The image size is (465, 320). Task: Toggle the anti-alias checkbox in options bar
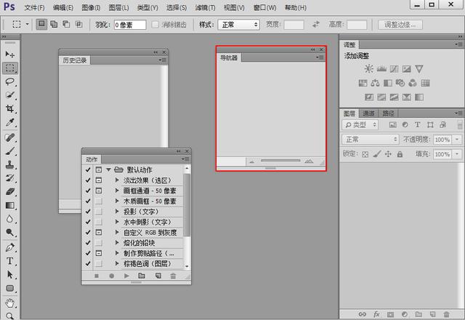pyautogui.click(x=155, y=25)
